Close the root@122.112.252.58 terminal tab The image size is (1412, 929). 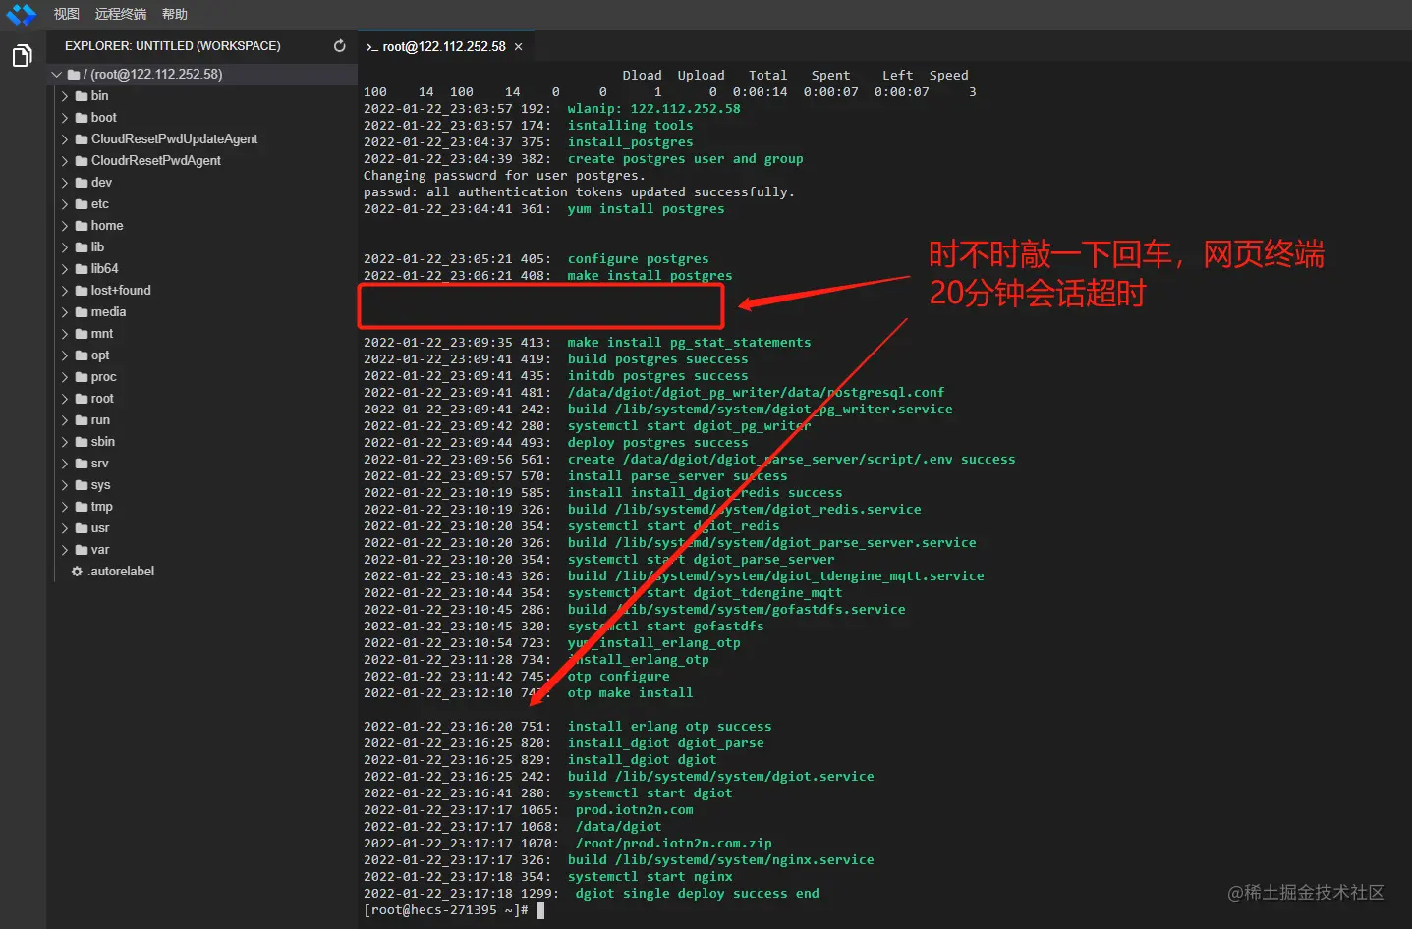[x=519, y=46]
